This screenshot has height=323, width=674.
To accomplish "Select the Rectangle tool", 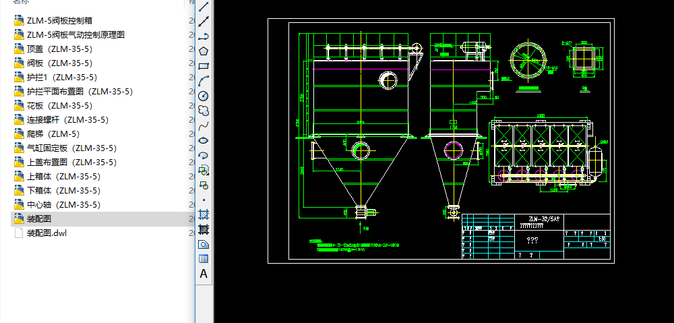I will [204, 66].
